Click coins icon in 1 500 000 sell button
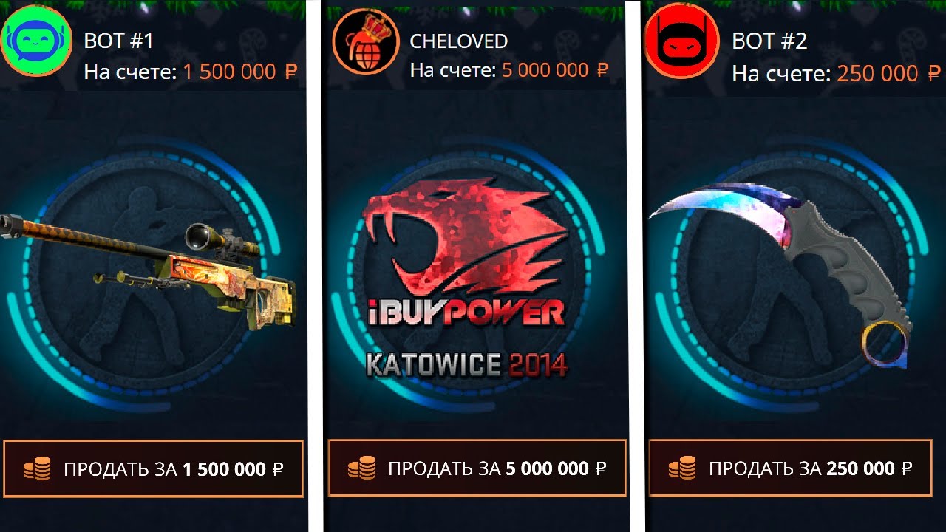Image resolution: width=946 pixels, height=532 pixels. (37, 469)
